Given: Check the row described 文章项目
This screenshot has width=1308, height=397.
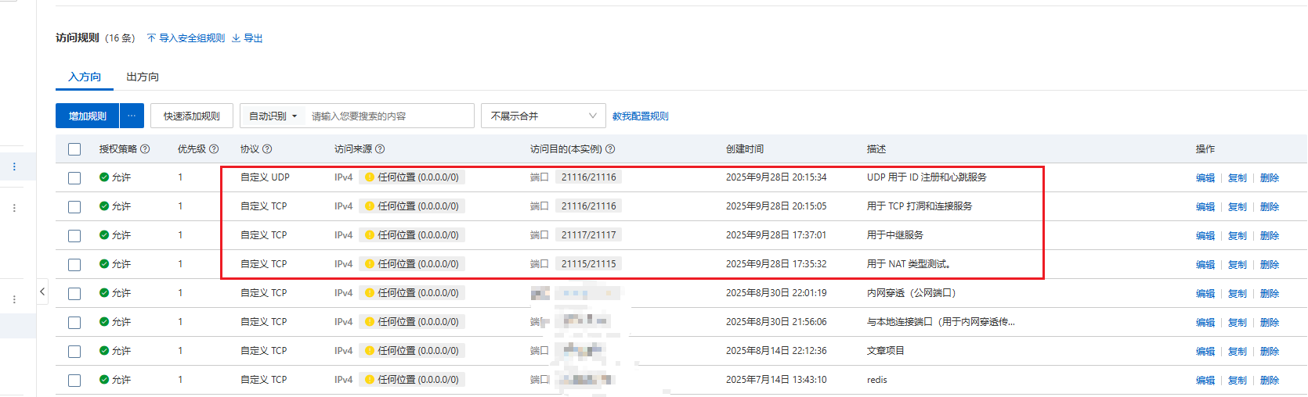Looking at the screenshot, I should tap(74, 352).
